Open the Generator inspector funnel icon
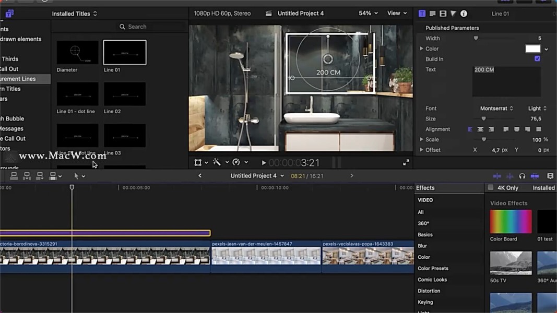The width and height of the screenshot is (557, 313). pos(453,14)
